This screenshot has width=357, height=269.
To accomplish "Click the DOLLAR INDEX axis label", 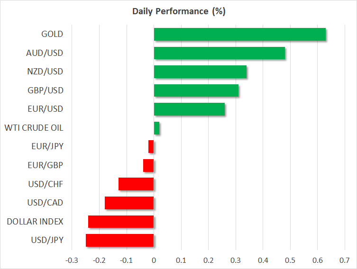I will point(35,222).
